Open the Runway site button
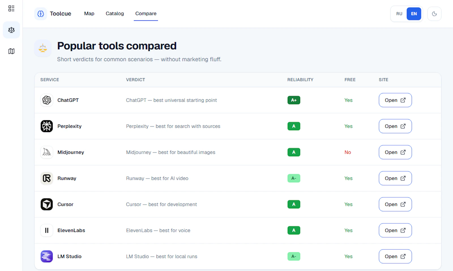This screenshot has height=271, width=453. [395, 178]
